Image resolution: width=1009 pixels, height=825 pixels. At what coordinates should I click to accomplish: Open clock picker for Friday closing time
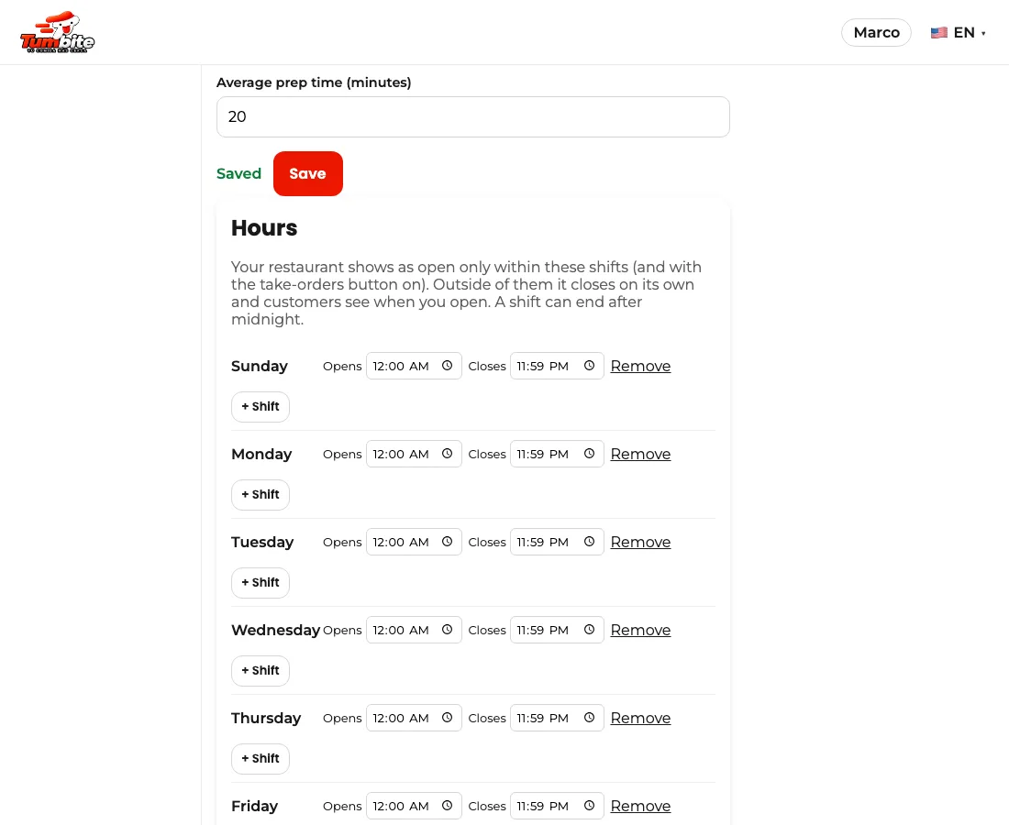589,807
